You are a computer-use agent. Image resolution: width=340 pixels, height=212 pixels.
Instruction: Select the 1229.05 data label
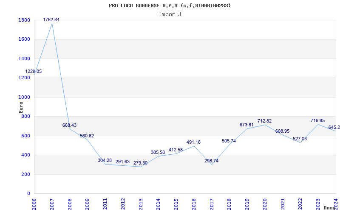pyautogui.click(x=34, y=71)
